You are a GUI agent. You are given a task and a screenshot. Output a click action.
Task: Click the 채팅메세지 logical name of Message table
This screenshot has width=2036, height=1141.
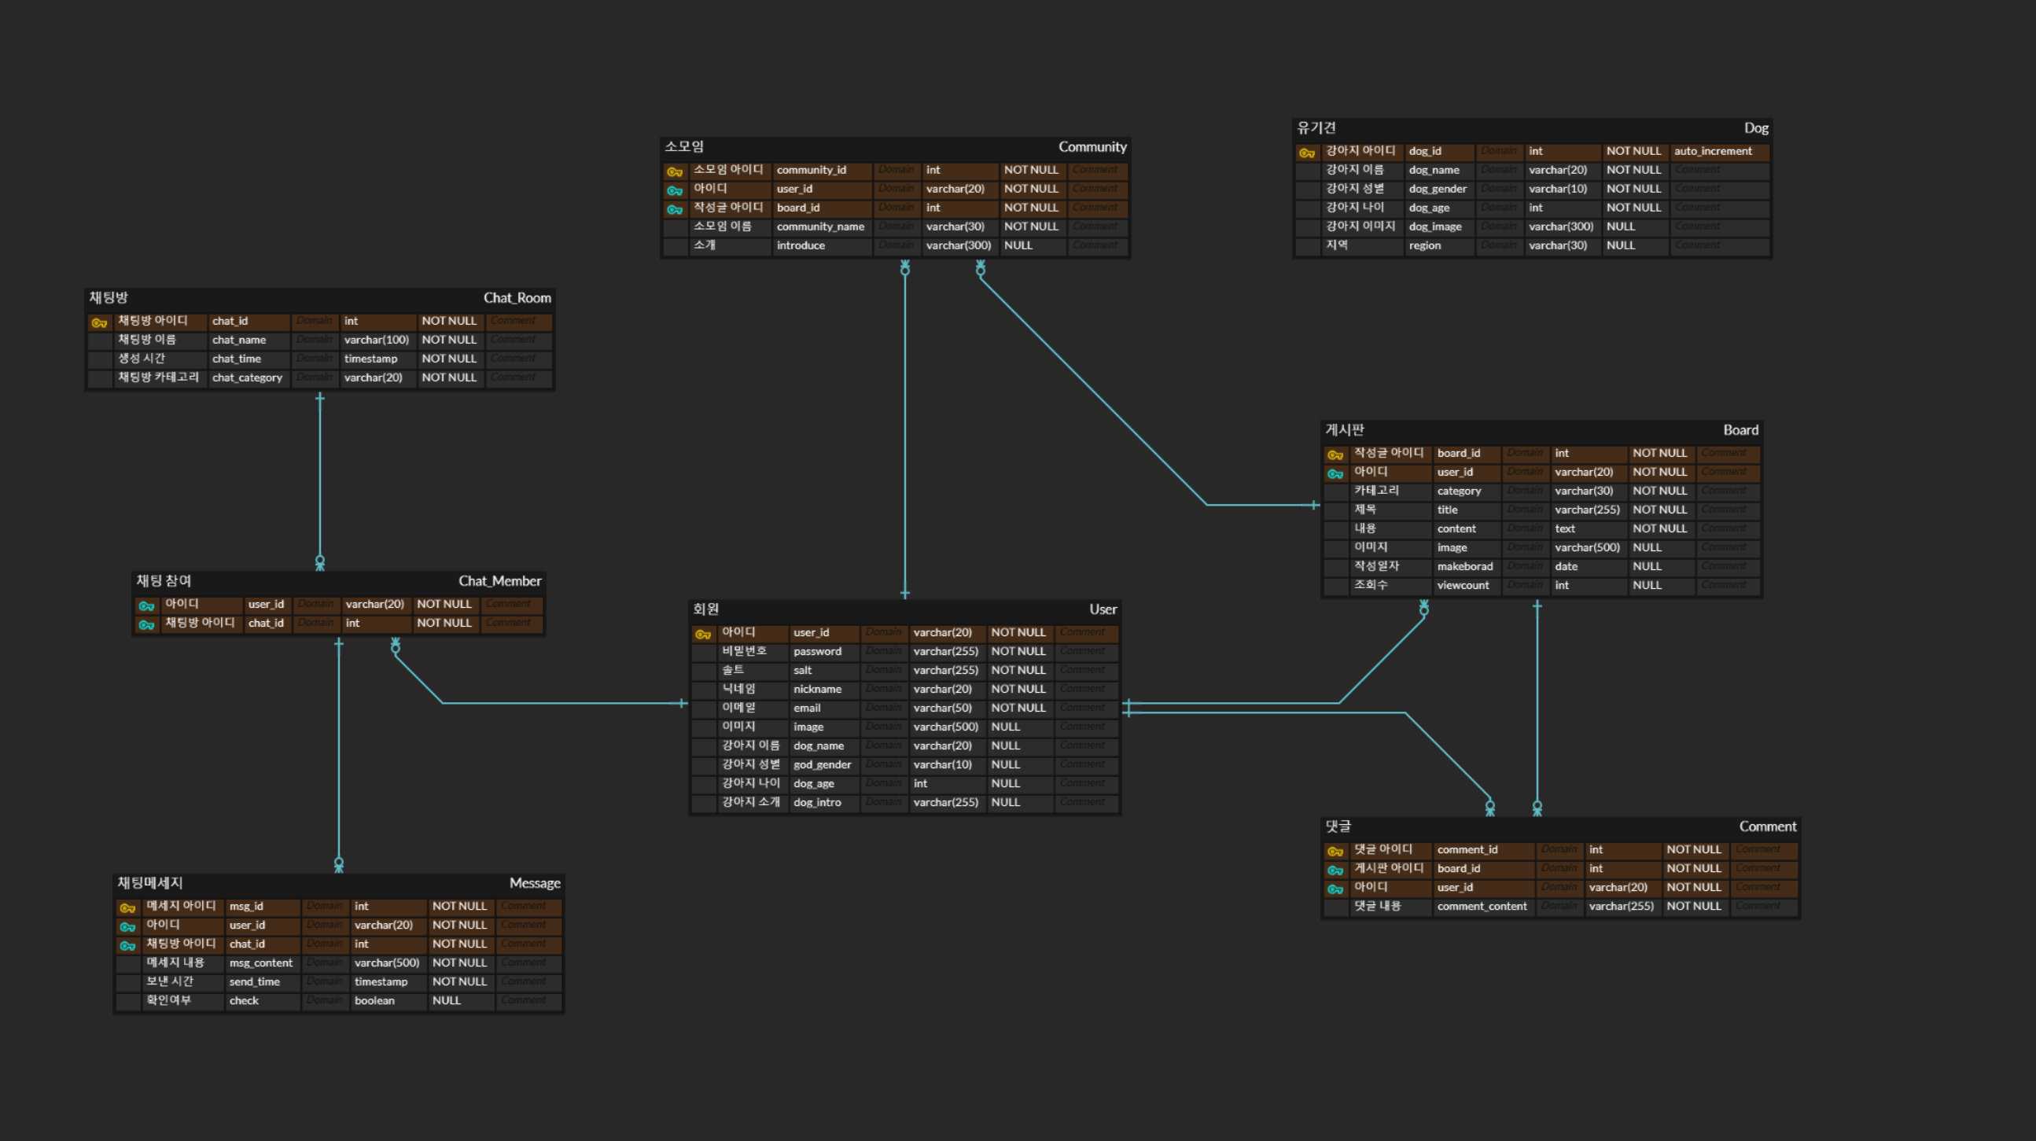point(150,882)
